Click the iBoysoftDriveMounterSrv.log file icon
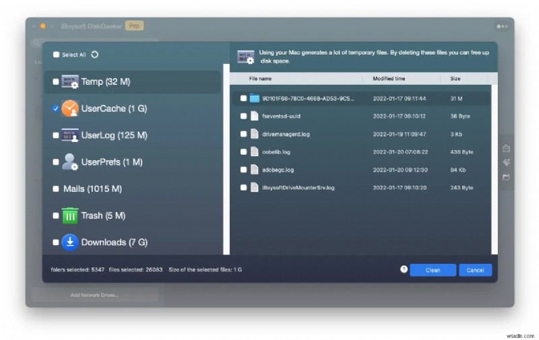The image size is (539, 340). [255, 188]
